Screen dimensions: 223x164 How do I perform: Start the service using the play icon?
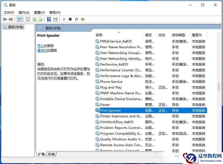[64, 19]
